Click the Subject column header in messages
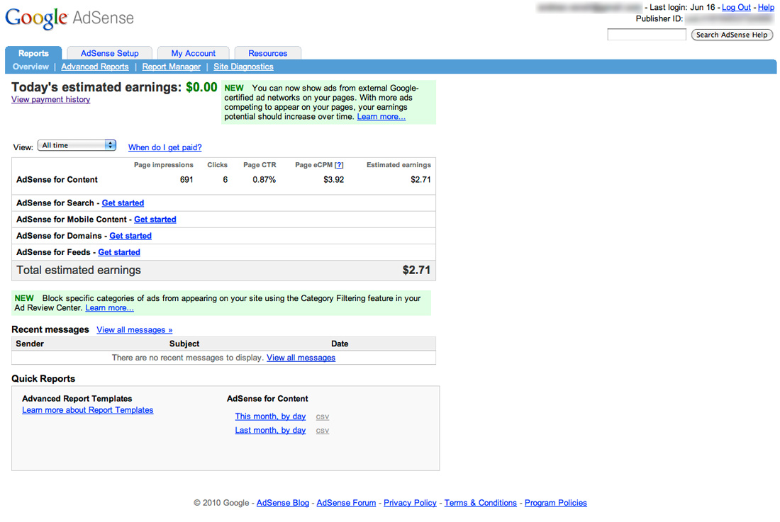 pyautogui.click(x=184, y=344)
